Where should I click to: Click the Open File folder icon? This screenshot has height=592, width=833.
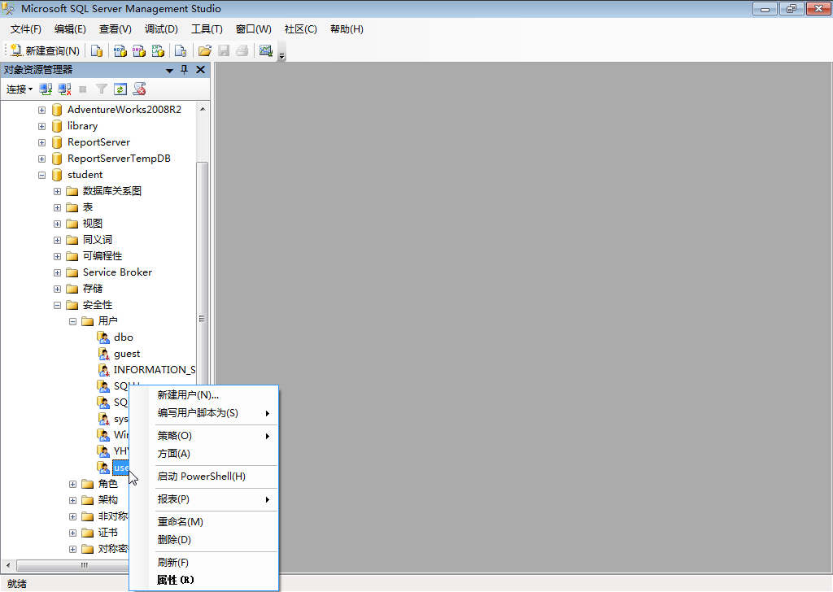pyautogui.click(x=204, y=51)
